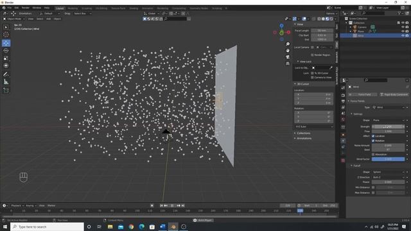Open the Output properties tab icon
Screen dimensions: 411x231
point(343,101)
